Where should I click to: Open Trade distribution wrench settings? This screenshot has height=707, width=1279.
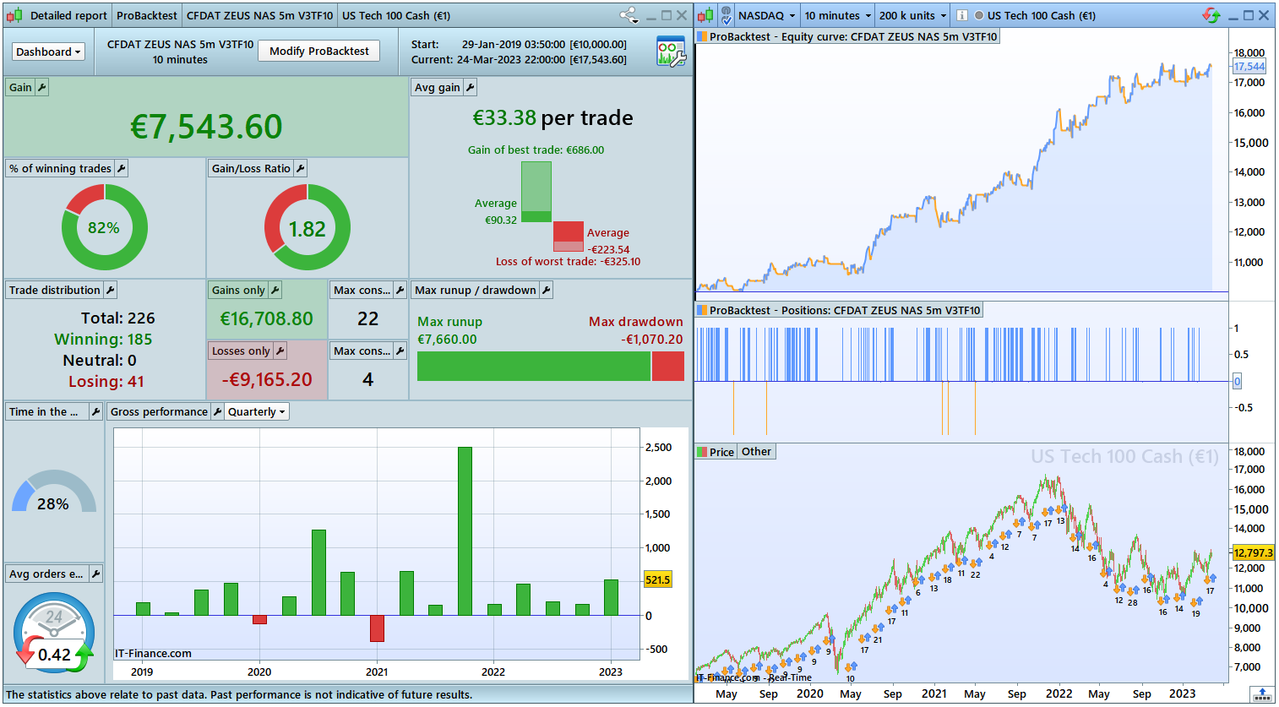(x=110, y=290)
